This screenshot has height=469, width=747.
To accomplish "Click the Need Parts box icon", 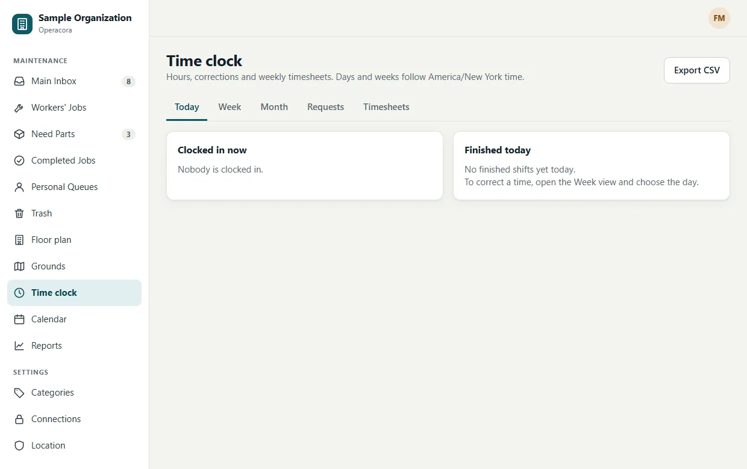I will click(x=19, y=134).
